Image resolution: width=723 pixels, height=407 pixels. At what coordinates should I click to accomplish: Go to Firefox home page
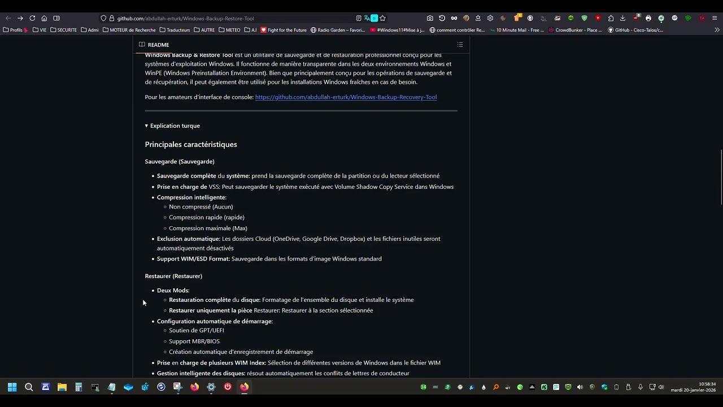[x=44, y=18]
